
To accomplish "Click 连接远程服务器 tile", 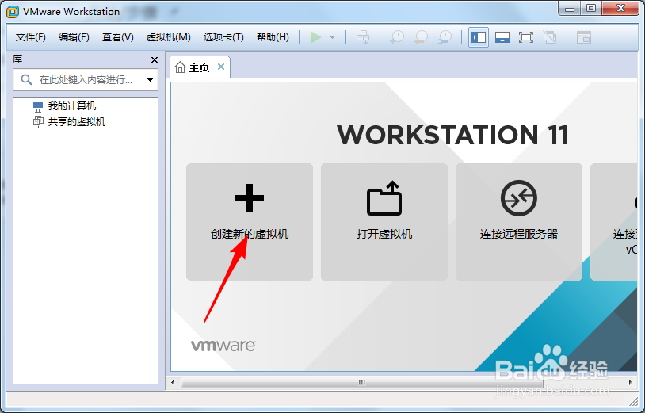I will pos(519,222).
